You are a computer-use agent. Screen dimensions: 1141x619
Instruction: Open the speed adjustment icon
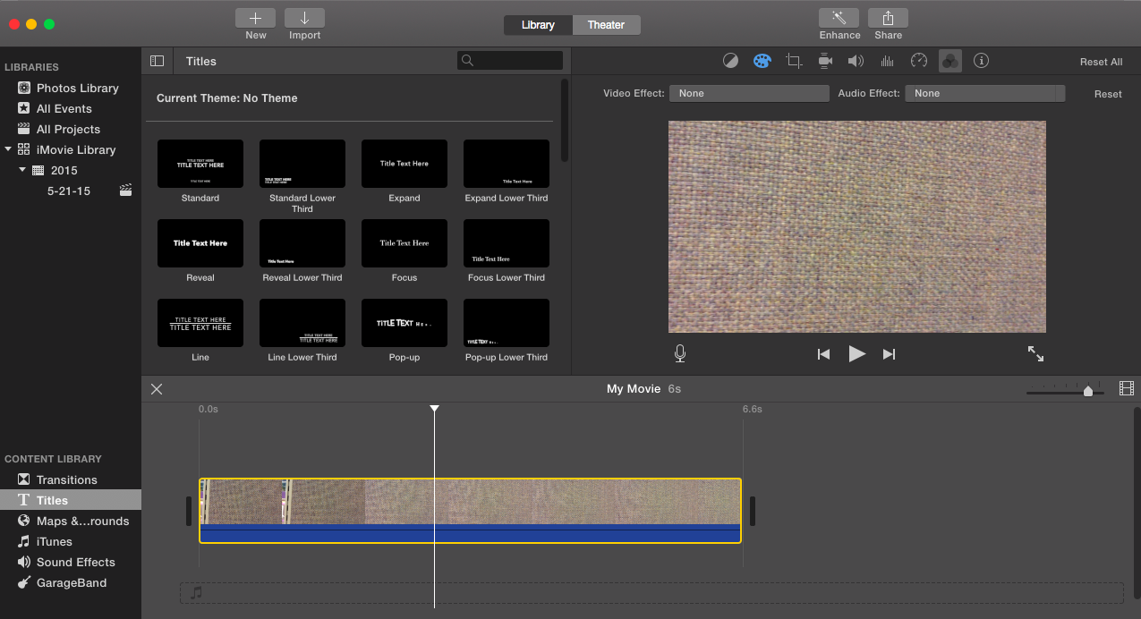click(919, 61)
